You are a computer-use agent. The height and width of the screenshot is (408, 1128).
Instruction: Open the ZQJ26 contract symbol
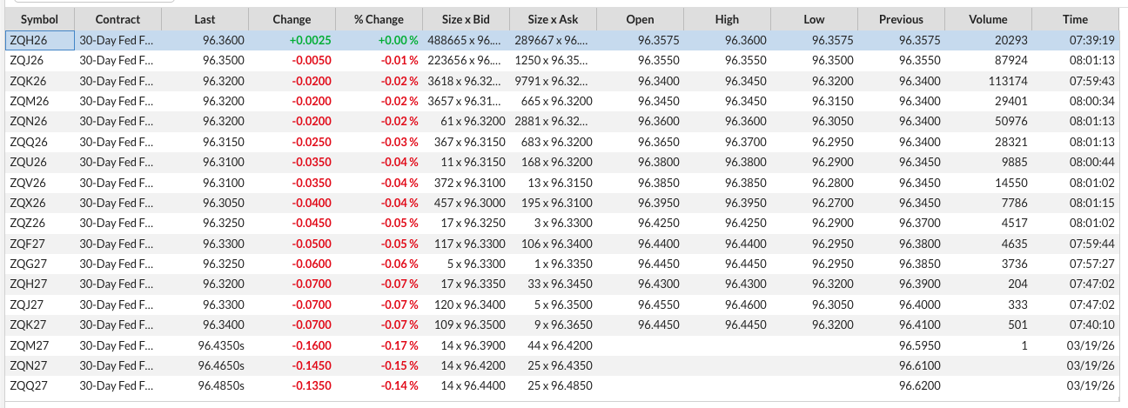(26, 60)
